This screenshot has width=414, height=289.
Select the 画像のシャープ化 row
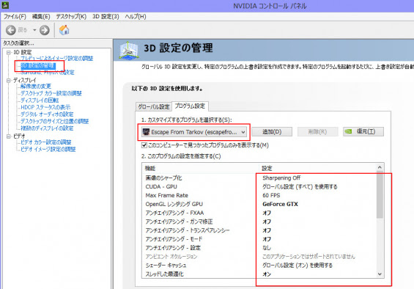pyautogui.click(x=259, y=178)
